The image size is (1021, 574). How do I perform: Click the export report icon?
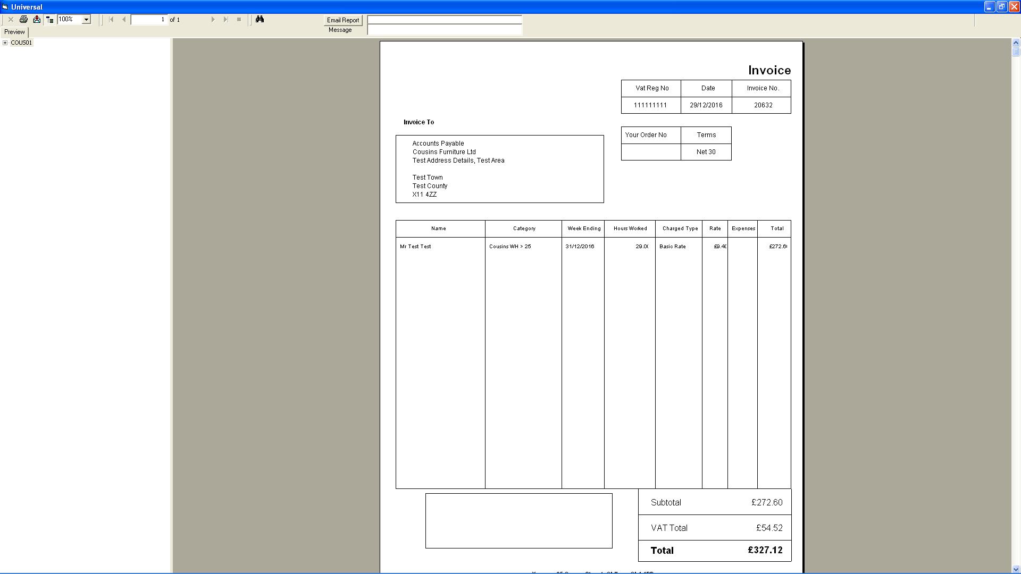coord(37,20)
